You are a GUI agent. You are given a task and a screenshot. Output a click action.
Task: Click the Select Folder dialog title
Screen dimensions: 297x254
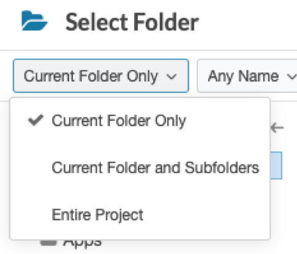tap(132, 22)
